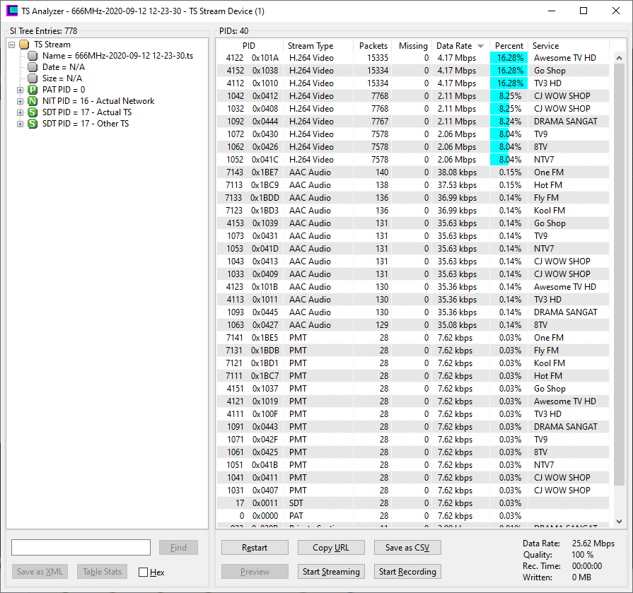Expand the PAT PID = 0 node

21,90
